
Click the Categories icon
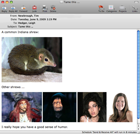click(111, 7)
